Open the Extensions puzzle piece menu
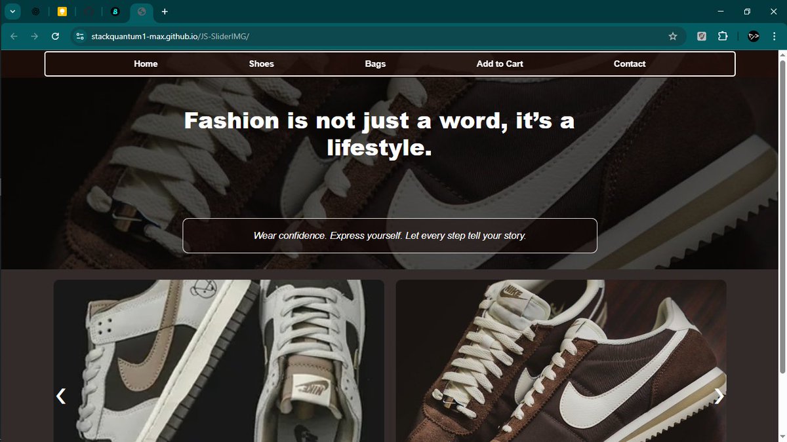The width and height of the screenshot is (787, 442). 723,36
